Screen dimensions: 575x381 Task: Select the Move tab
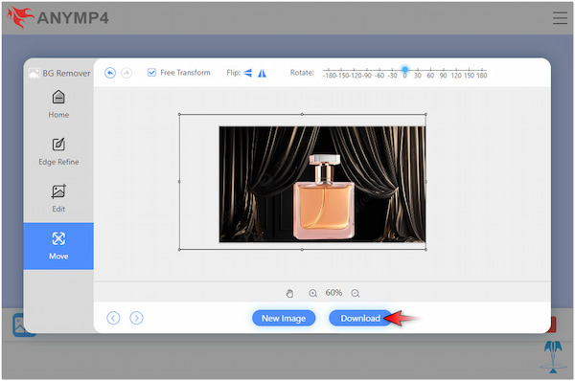[x=58, y=246]
